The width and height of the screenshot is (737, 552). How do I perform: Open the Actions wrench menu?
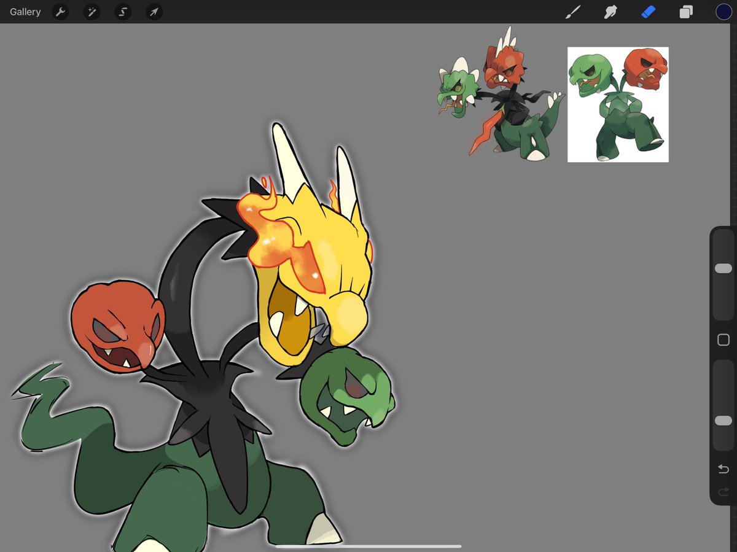60,12
